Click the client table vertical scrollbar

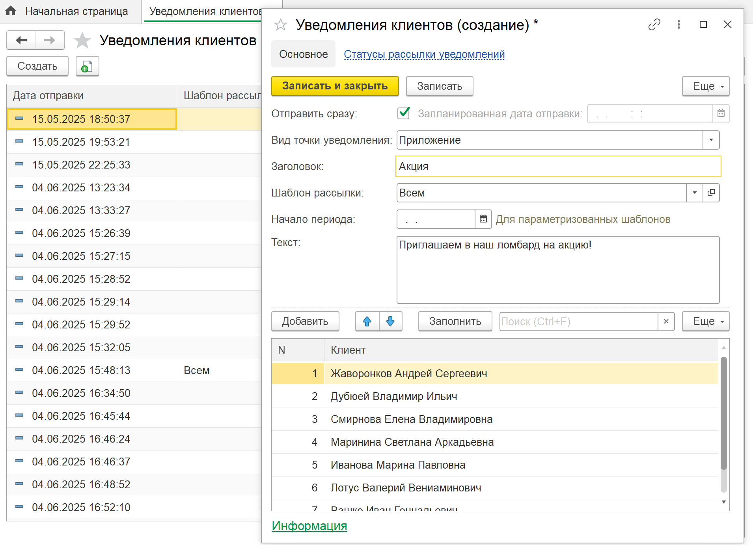tap(723, 413)
